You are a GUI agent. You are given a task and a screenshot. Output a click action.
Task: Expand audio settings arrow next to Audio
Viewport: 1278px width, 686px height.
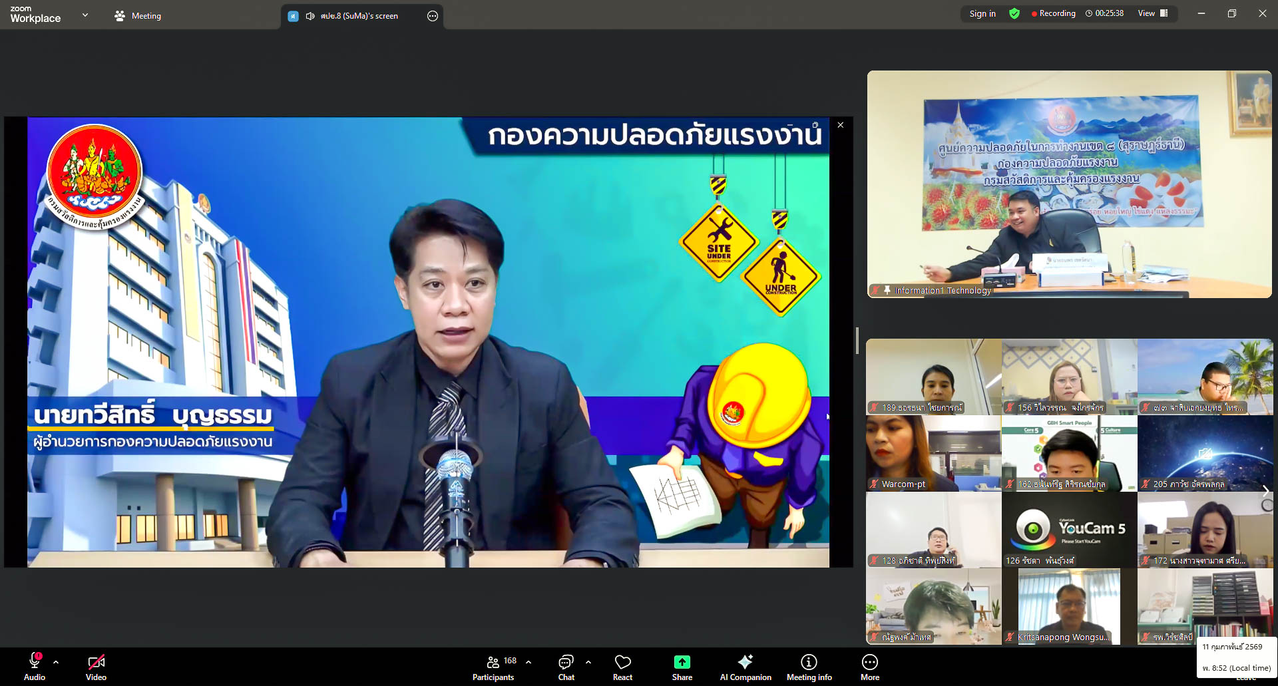pyautogui.click(x=56, y=662)
